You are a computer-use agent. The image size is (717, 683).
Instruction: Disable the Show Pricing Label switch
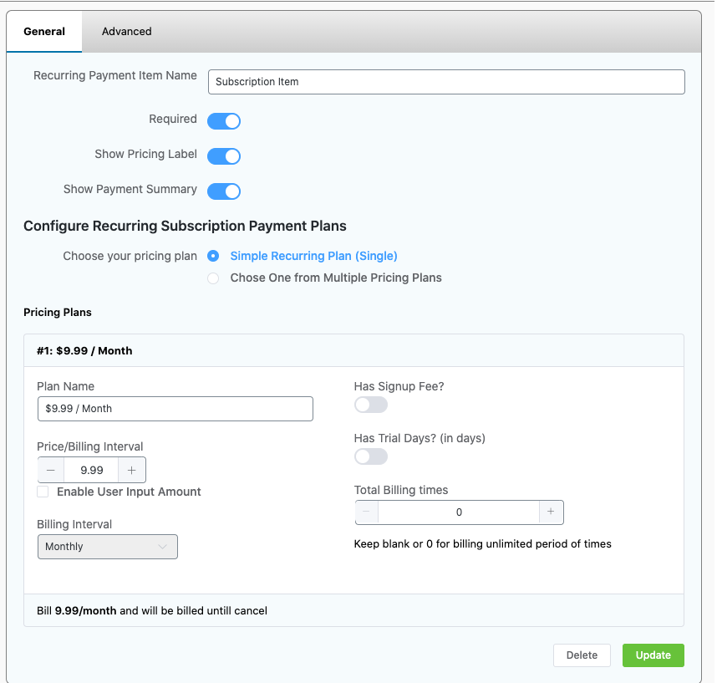click(x=224, y=156)
